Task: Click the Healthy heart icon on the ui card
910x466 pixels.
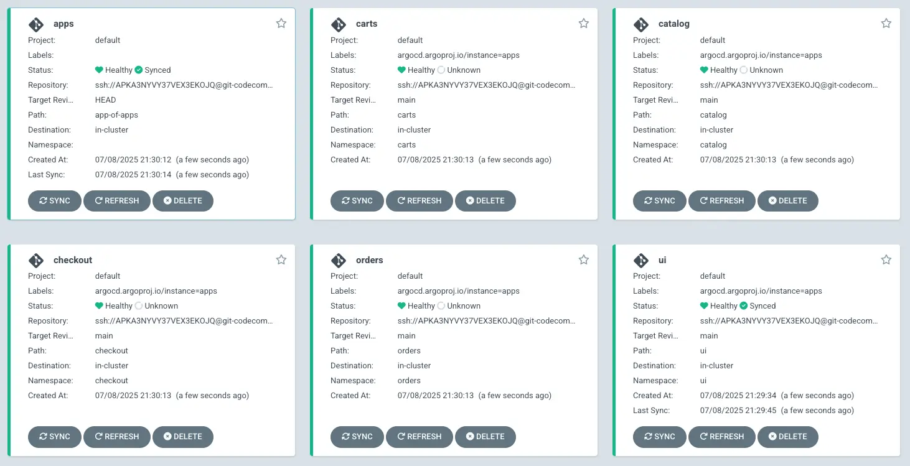Action: (x=705, y=305)
